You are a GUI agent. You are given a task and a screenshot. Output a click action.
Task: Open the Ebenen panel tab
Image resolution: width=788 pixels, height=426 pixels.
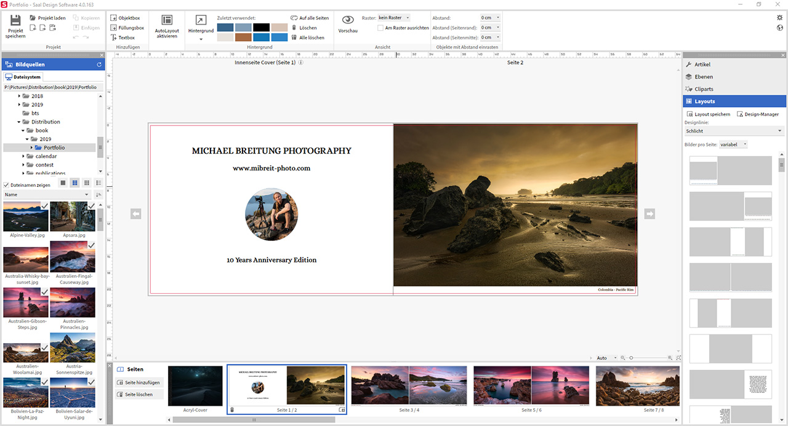point(703,77)
